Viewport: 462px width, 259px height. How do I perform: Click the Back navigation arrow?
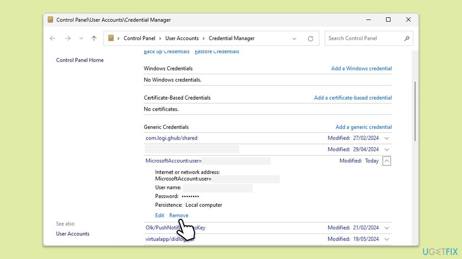[53, 38]
